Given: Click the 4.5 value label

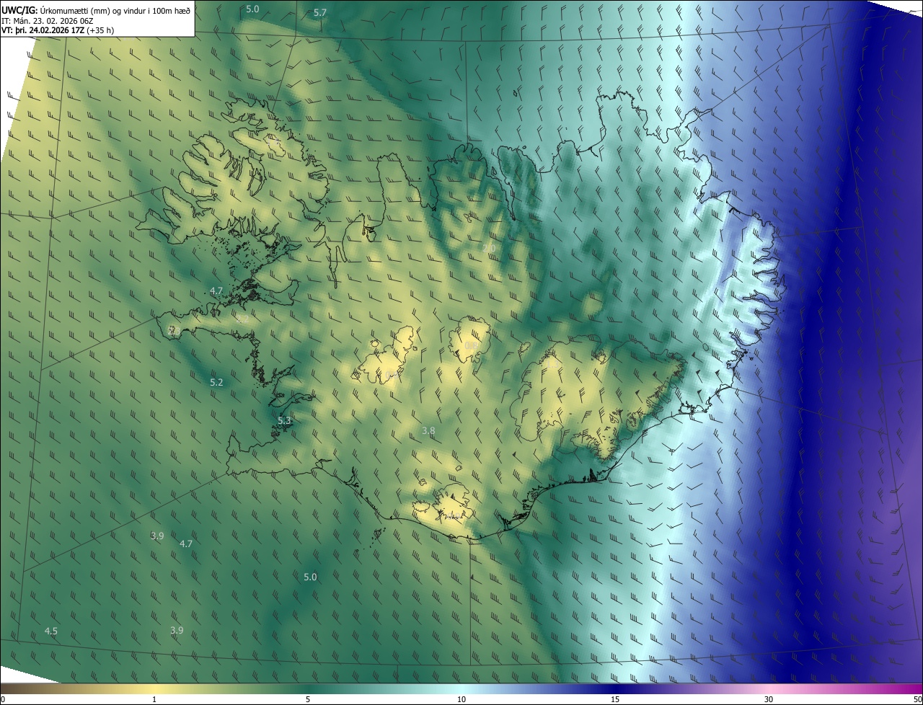Looking at the screenshot, I should (51, 631).
